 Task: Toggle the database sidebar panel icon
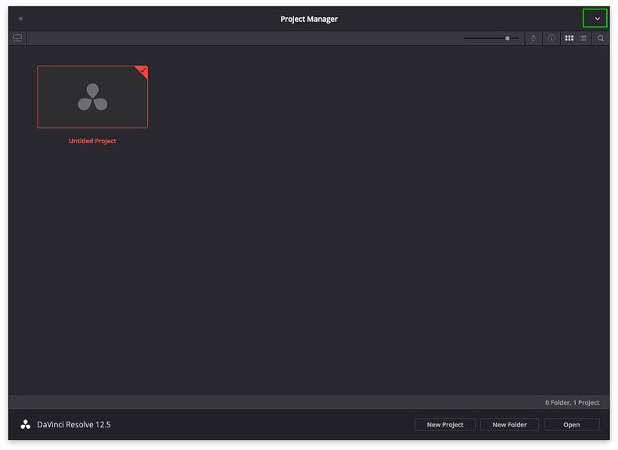tap(18, 38)
